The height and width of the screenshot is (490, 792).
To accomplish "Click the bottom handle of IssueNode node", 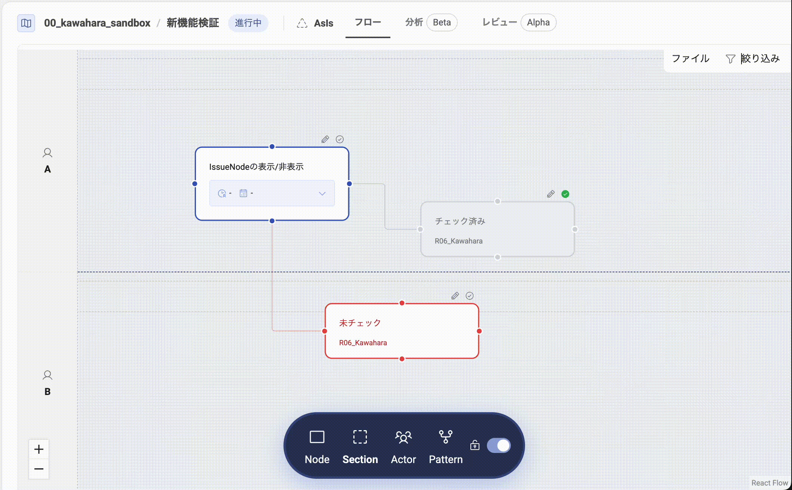I will point(272,221).
